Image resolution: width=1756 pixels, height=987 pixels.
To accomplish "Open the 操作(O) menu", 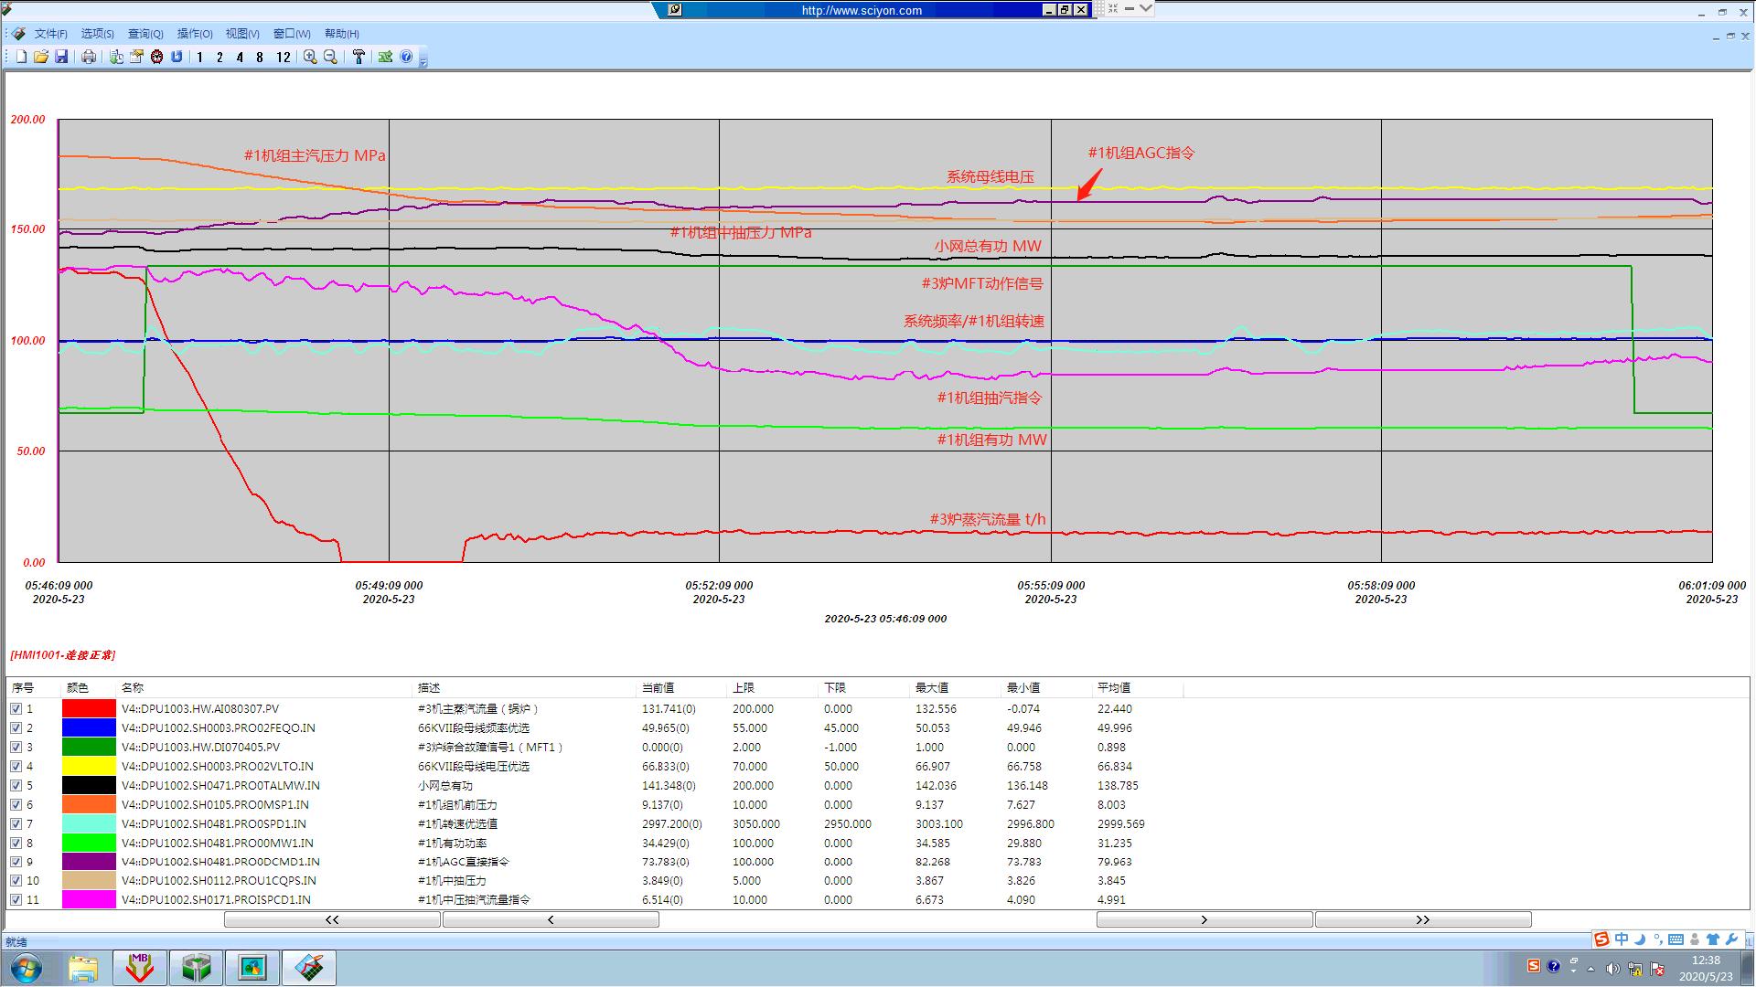I will (x=195, y=34).
